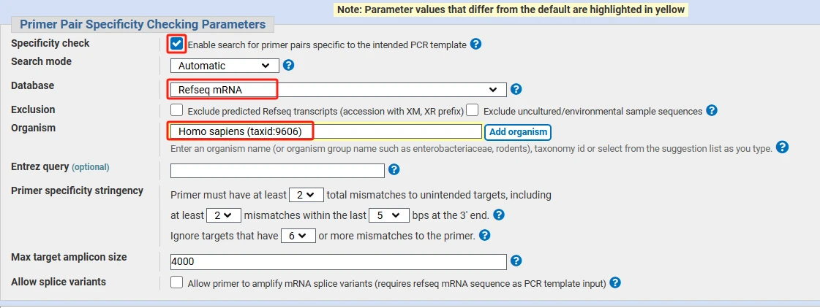Screen dimensions: 820x308
Task: Click help icon after organism name hint text
Action: point(782,147)
